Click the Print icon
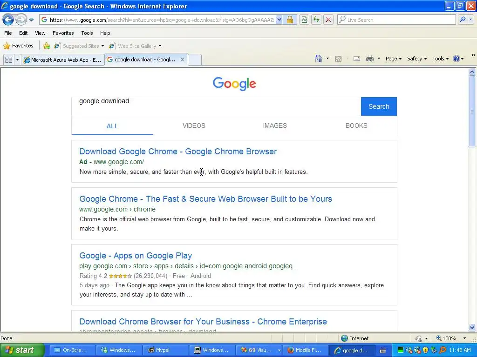Image resolution: width=477 pixels, height=357 pixels. (369, 59)
